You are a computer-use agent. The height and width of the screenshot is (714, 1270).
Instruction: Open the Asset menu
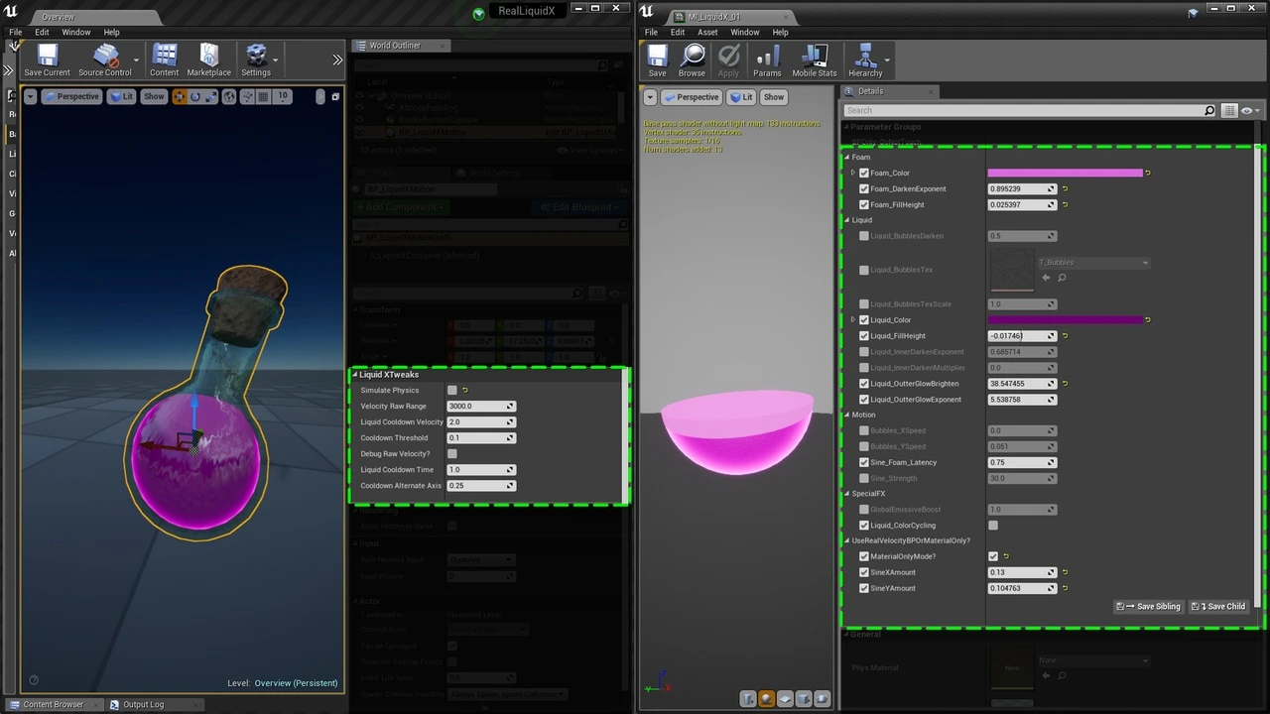[707, 32]
